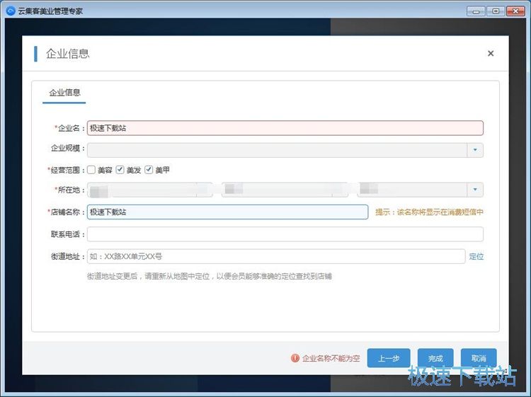Click the 云集客 app logo icon in title bar
This screenshot has height=397, width=531.
[x=11, y=11]
